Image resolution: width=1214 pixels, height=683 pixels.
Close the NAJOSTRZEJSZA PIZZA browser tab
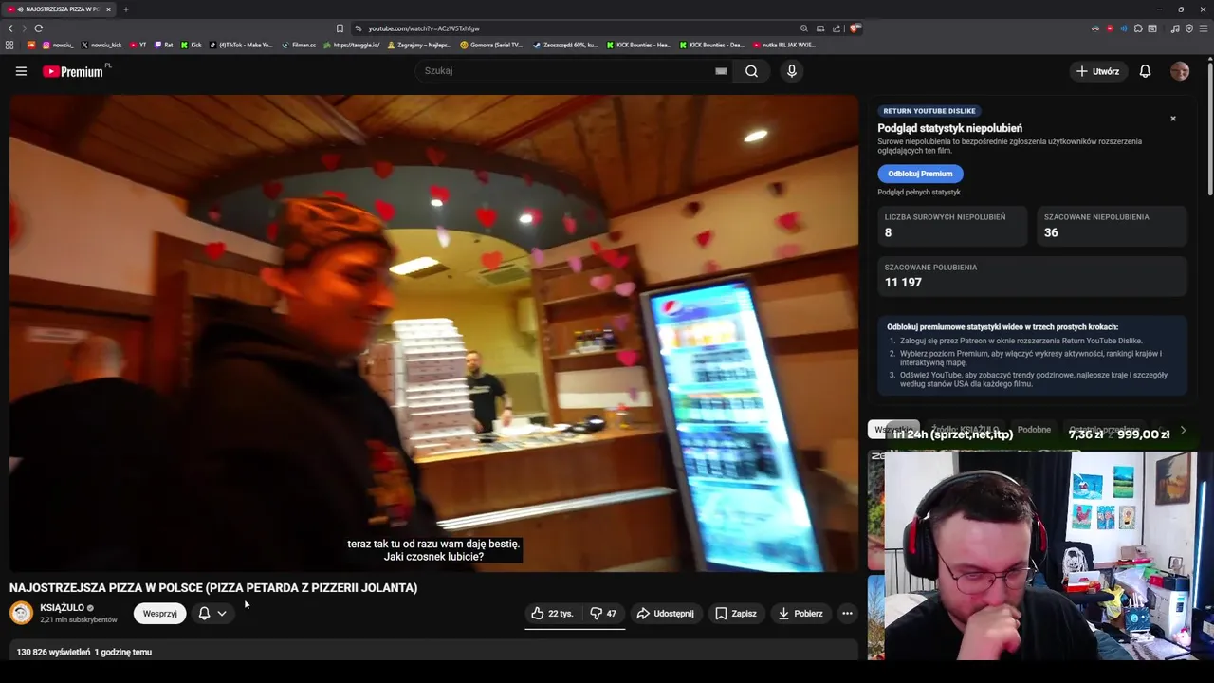pyautogui.click(x=108, y=9)
